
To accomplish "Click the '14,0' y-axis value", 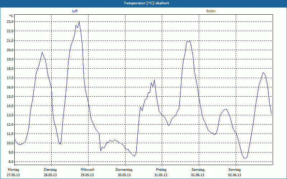I will pyautogui.click(x=10, y=106).
